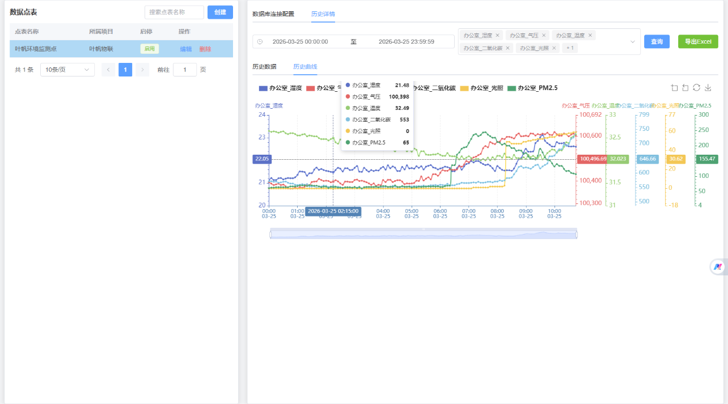This screenshot has width=728, height=404.
Task: Activate the chart area zoom tool
Action: (x=674, y=88)
